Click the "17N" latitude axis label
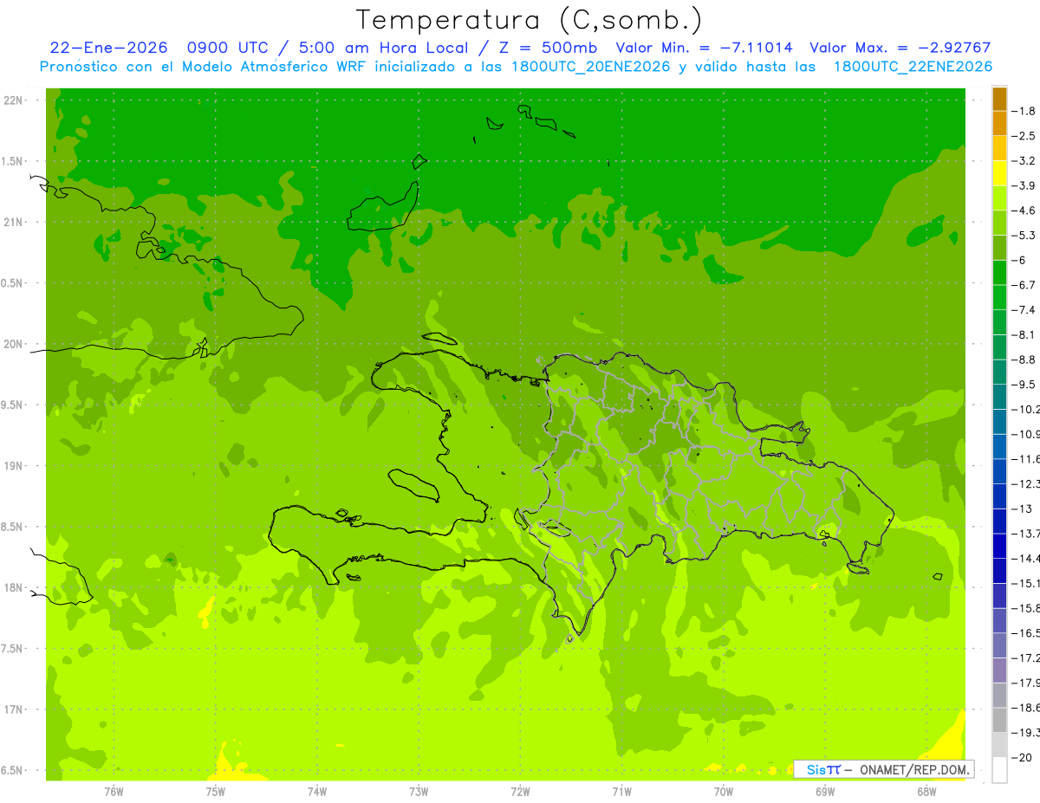Screen dimensions: 1040x803 click(x=13, y=709)
